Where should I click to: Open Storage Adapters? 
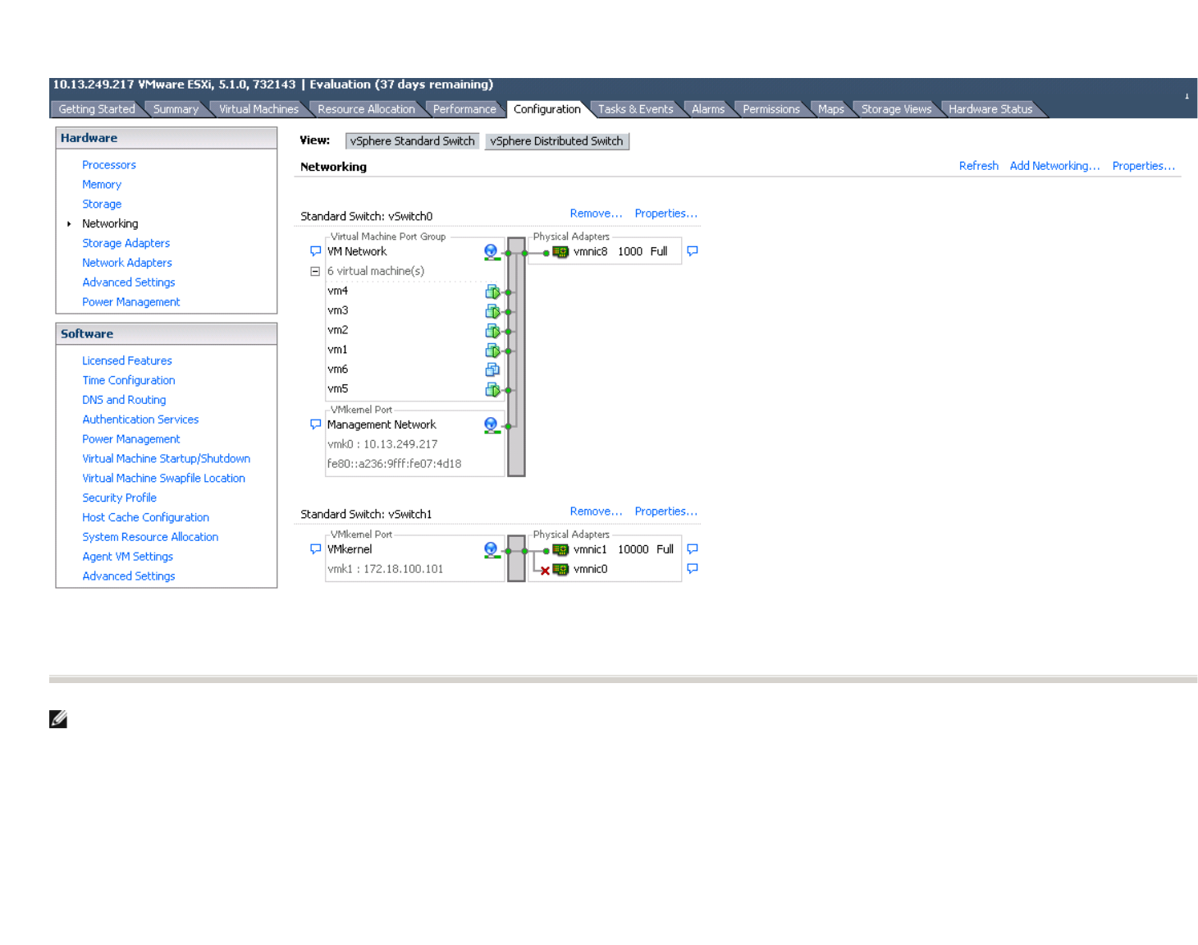(126, 244)
